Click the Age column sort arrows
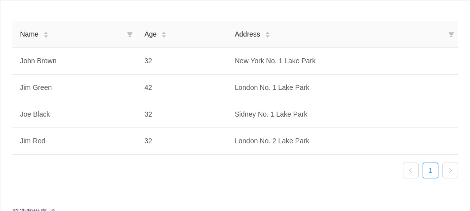The image size is (470, 211). [164, 35]
